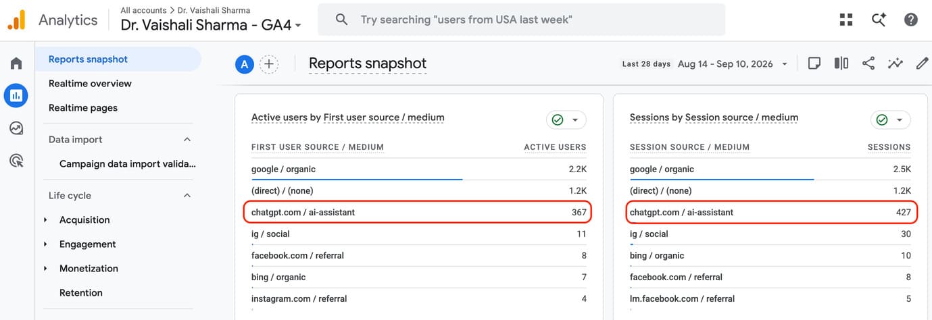Image resolution: width=932 pixels, height=320 pixels.
Task: Click the All accounts breadcrumb link
Action: [143, 10]
